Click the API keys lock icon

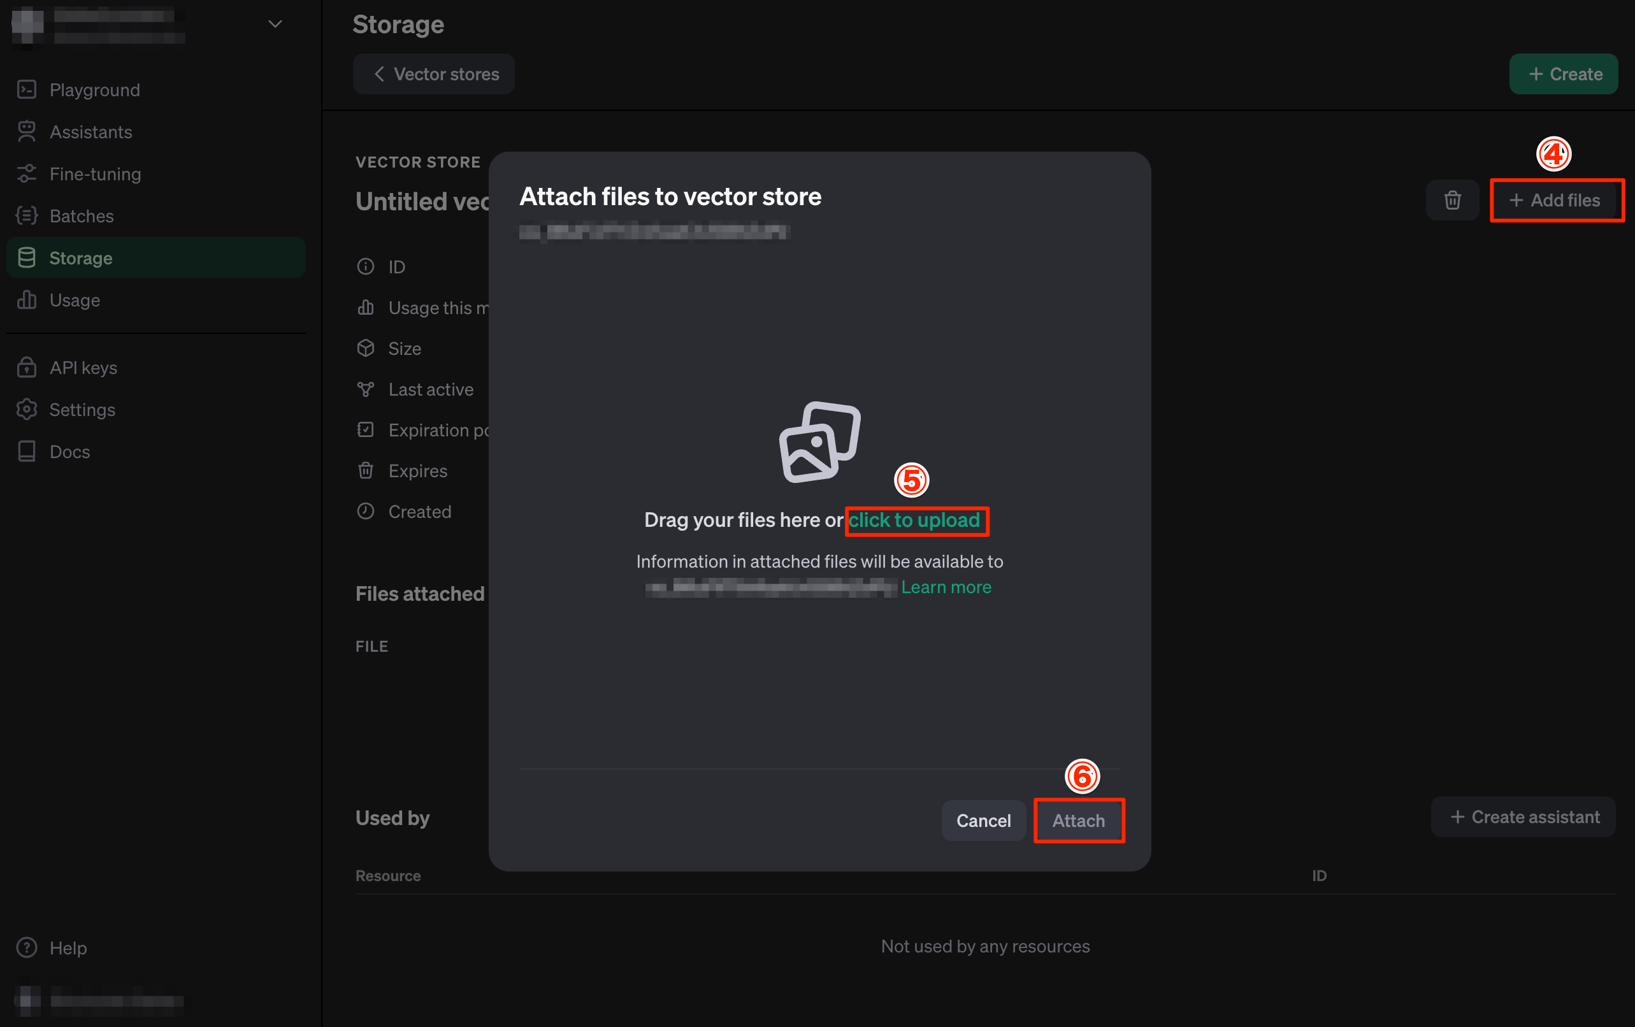point(27,367)
